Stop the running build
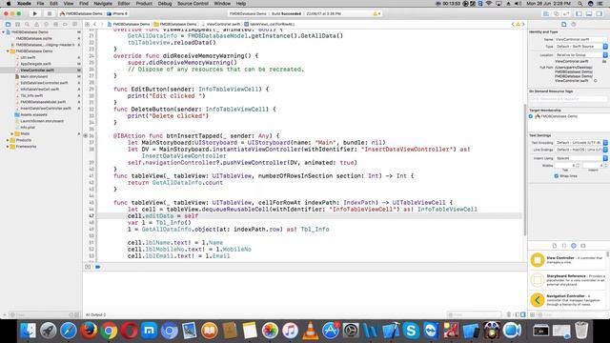 coord(49,13)
